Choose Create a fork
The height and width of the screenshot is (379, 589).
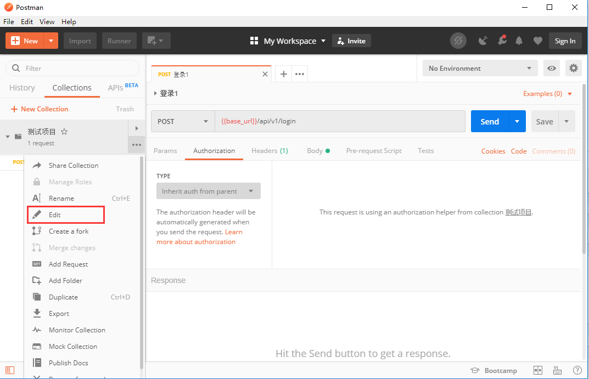(x=82, y=231)
